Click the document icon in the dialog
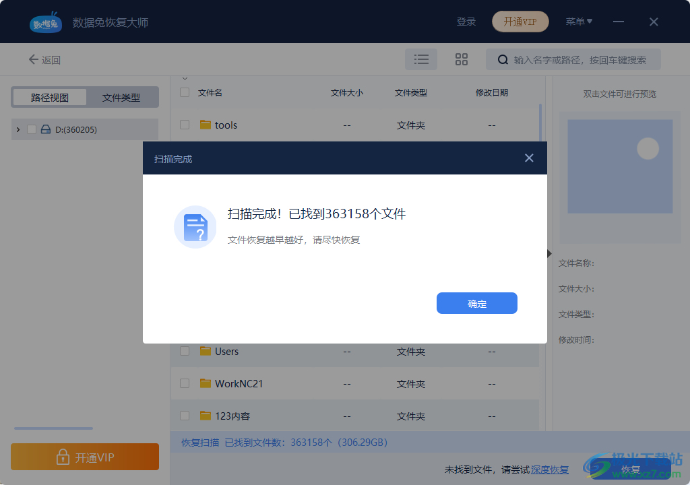Screen dimensions: 690x485 pos(195,226)
